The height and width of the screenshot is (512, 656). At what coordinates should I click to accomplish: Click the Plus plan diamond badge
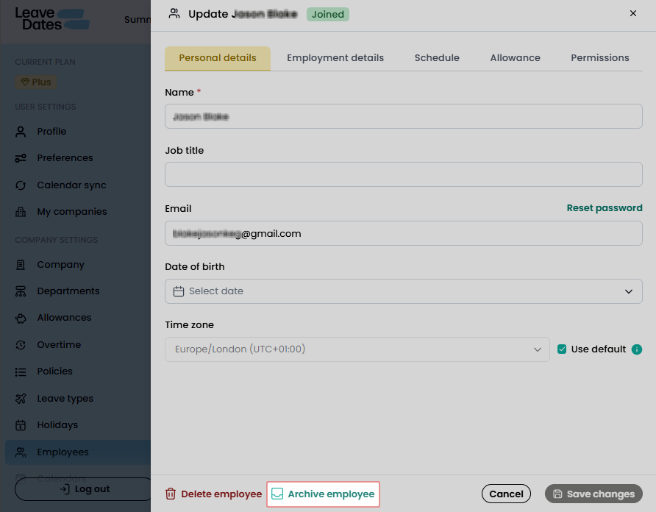[35, 82]
